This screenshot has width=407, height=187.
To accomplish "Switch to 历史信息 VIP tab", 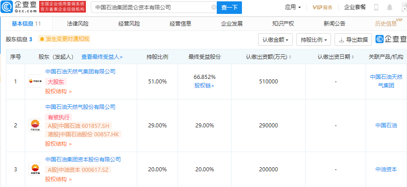I will click(388, 23).
